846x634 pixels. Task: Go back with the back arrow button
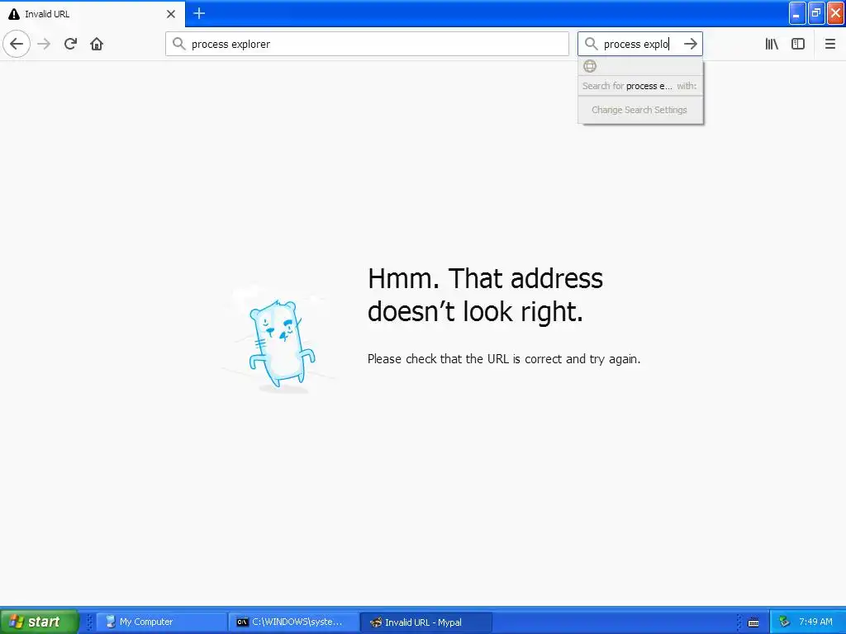pos(17,44)
